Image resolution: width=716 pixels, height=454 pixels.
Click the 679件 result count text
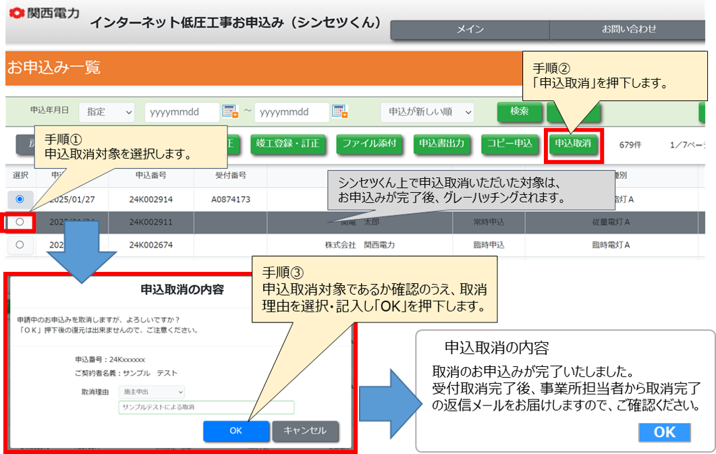click(630, 144)
